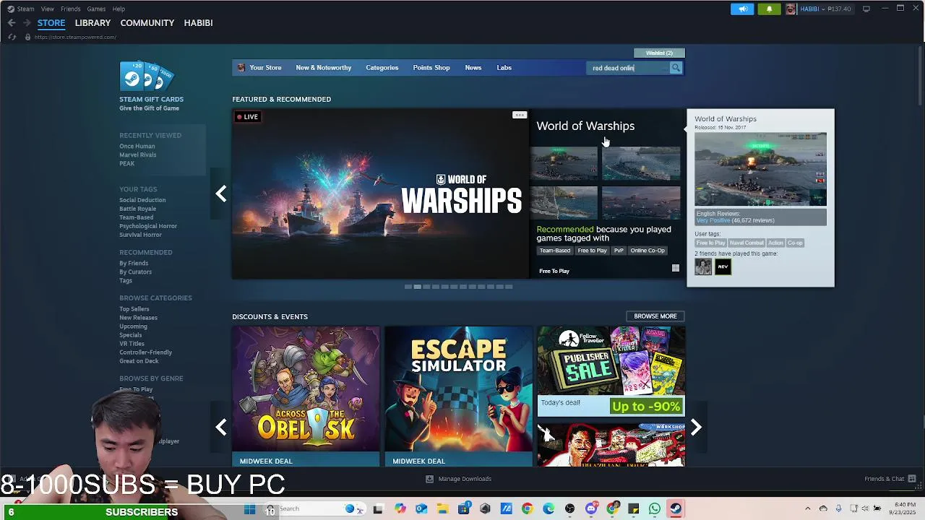
Task: Click the BROWSE MORE button
Action: click(x=655, y=316)
